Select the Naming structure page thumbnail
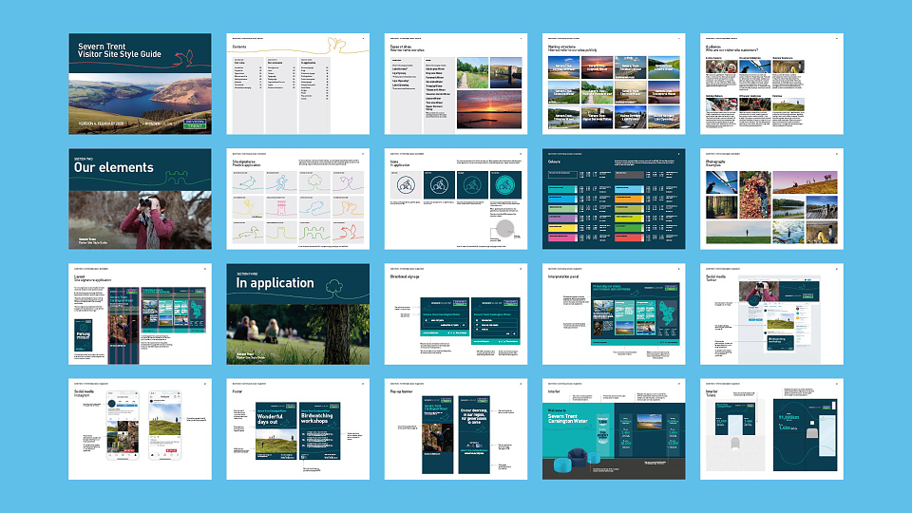Viewport: 912px width, 513px height. coord(614,84)
